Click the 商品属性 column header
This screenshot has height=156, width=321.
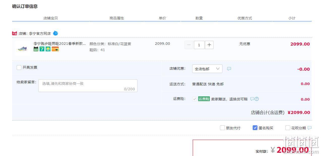click(117, 18)
